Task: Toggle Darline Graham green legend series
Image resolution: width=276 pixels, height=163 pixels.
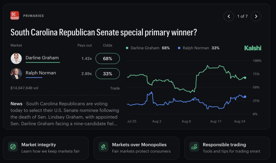Action: coord(148,48)
